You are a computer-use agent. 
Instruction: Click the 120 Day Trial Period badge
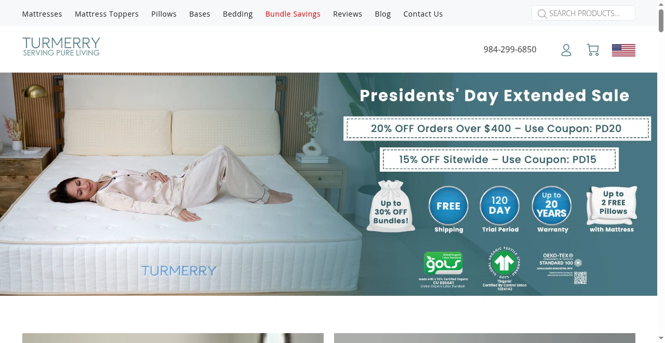(500, 210)
